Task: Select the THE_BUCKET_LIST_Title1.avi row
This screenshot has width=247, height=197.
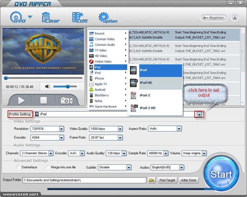Action: click(x=184, y=35)
